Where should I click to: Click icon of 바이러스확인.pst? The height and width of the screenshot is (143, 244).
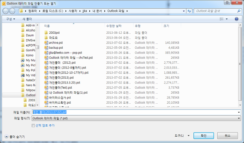tap(46, 102)
